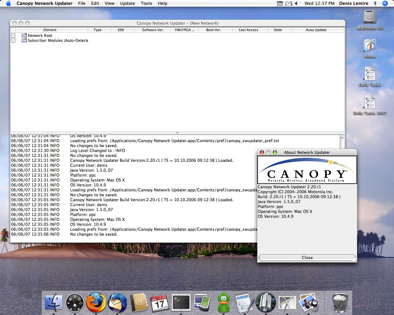The width and height of the screenshot is (394, 315).
Task: Launch Firefox from the dock
Action: point(96,302)
